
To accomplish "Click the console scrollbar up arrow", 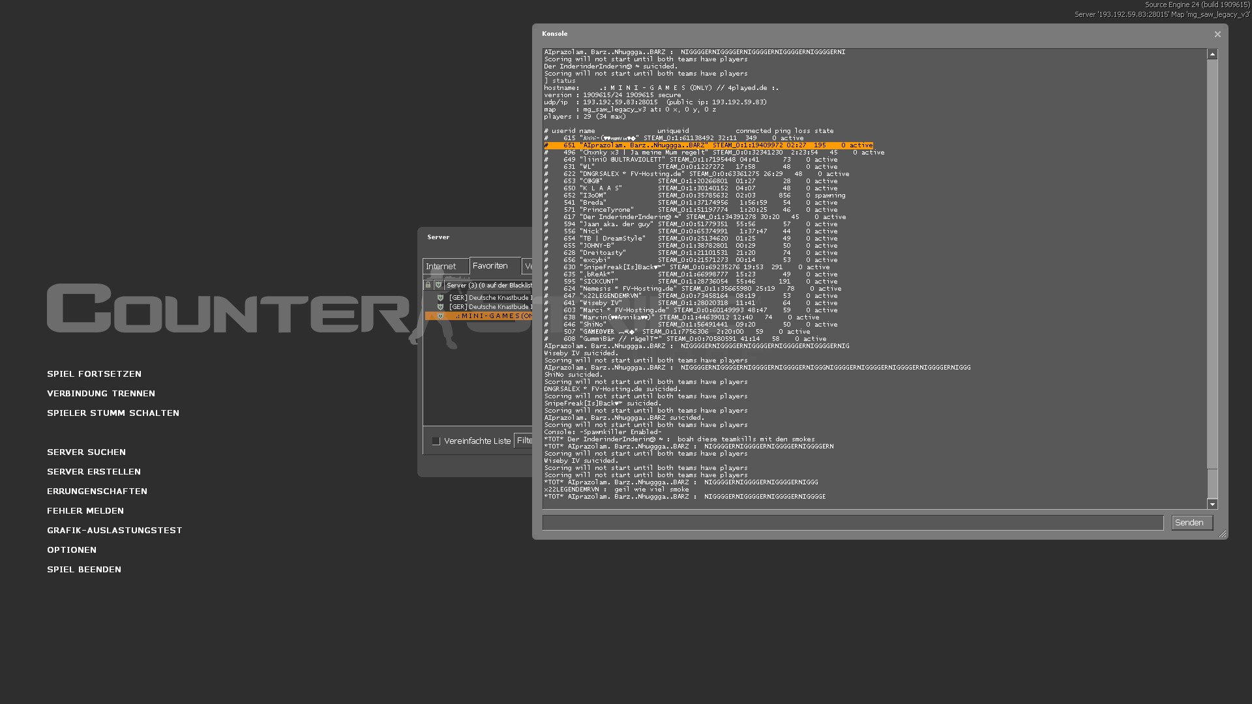I will (1212, 55).
